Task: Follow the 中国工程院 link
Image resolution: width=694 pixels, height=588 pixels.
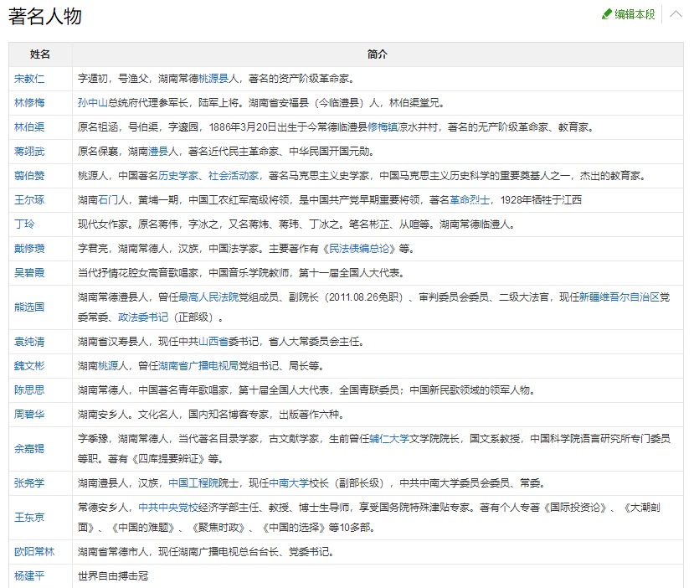Action: point(193,483)
